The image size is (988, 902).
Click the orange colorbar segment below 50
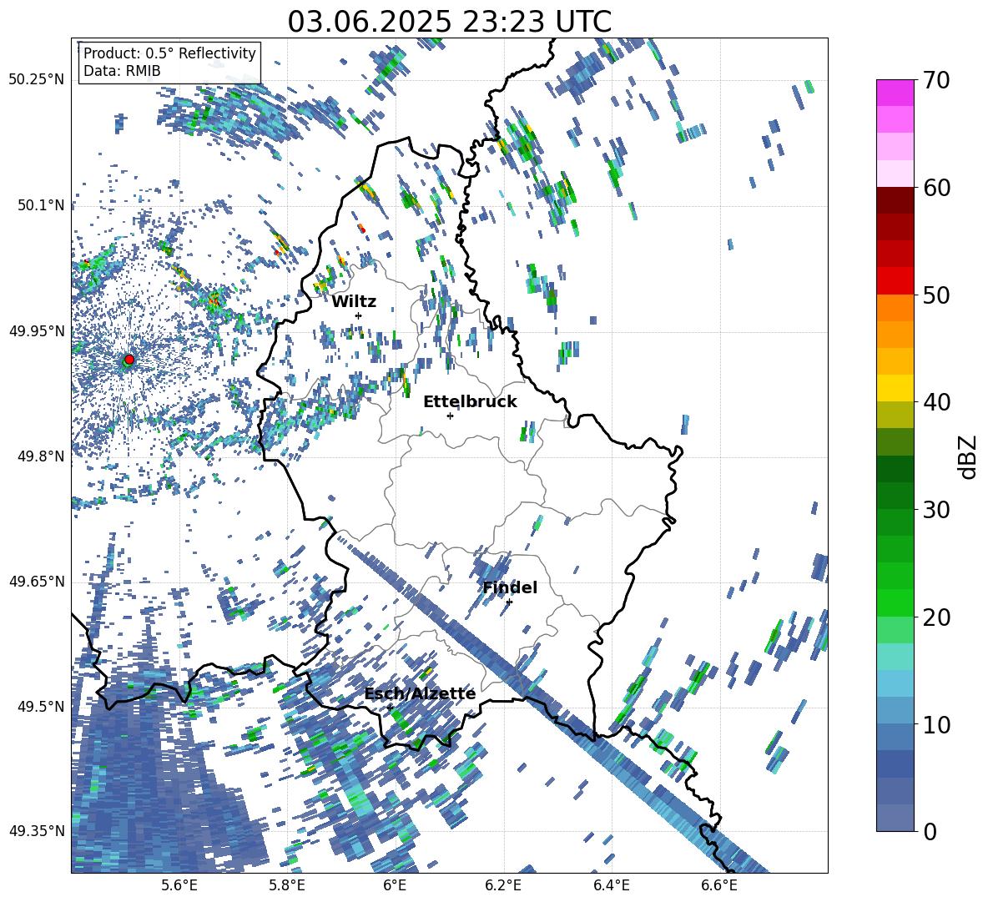(895, 307)
